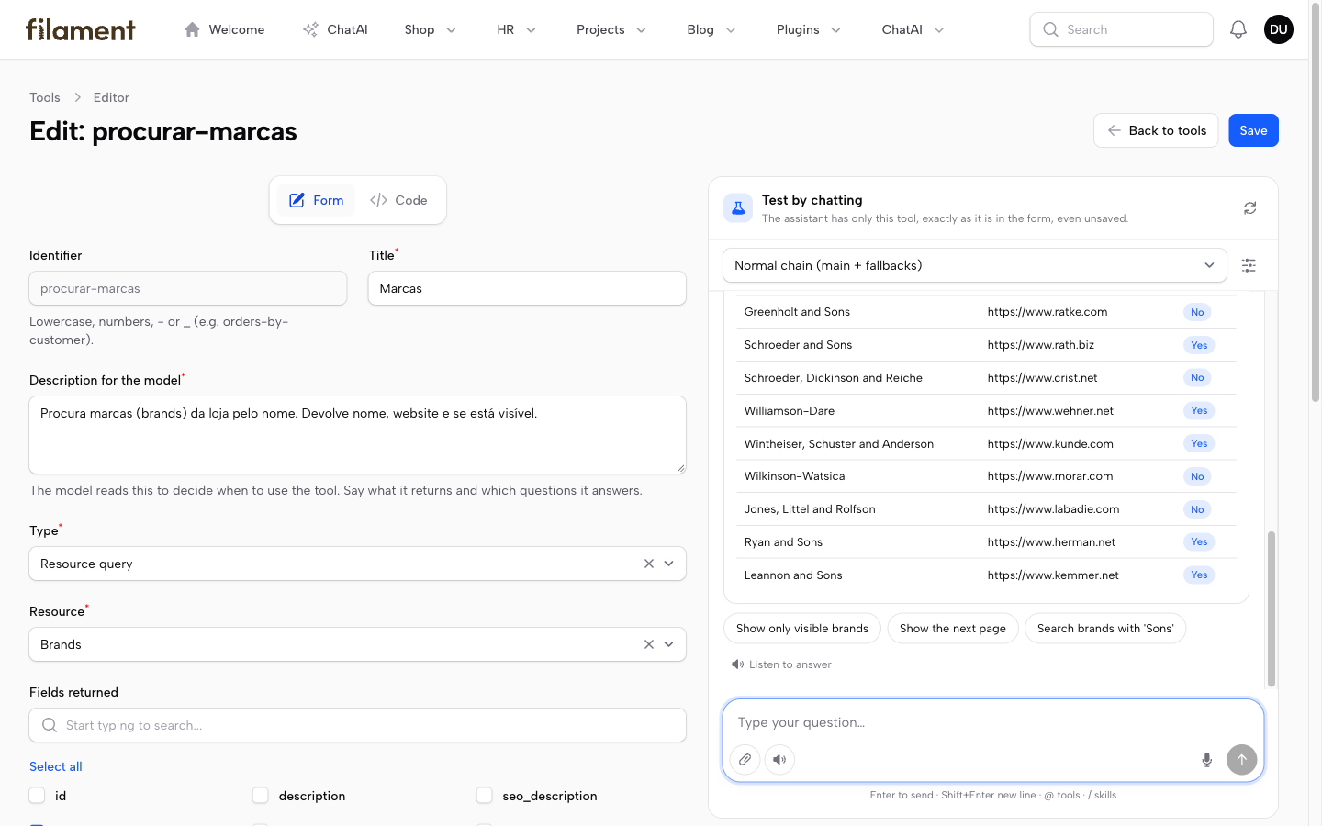Click the flask icon beside Test by chatting
1322x826 pixels.
[738, 208]
